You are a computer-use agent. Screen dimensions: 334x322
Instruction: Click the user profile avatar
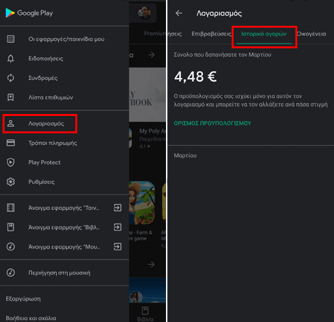pos(144,13)
